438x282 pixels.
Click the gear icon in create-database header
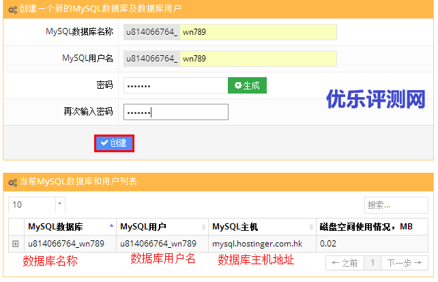coord(12,10)
